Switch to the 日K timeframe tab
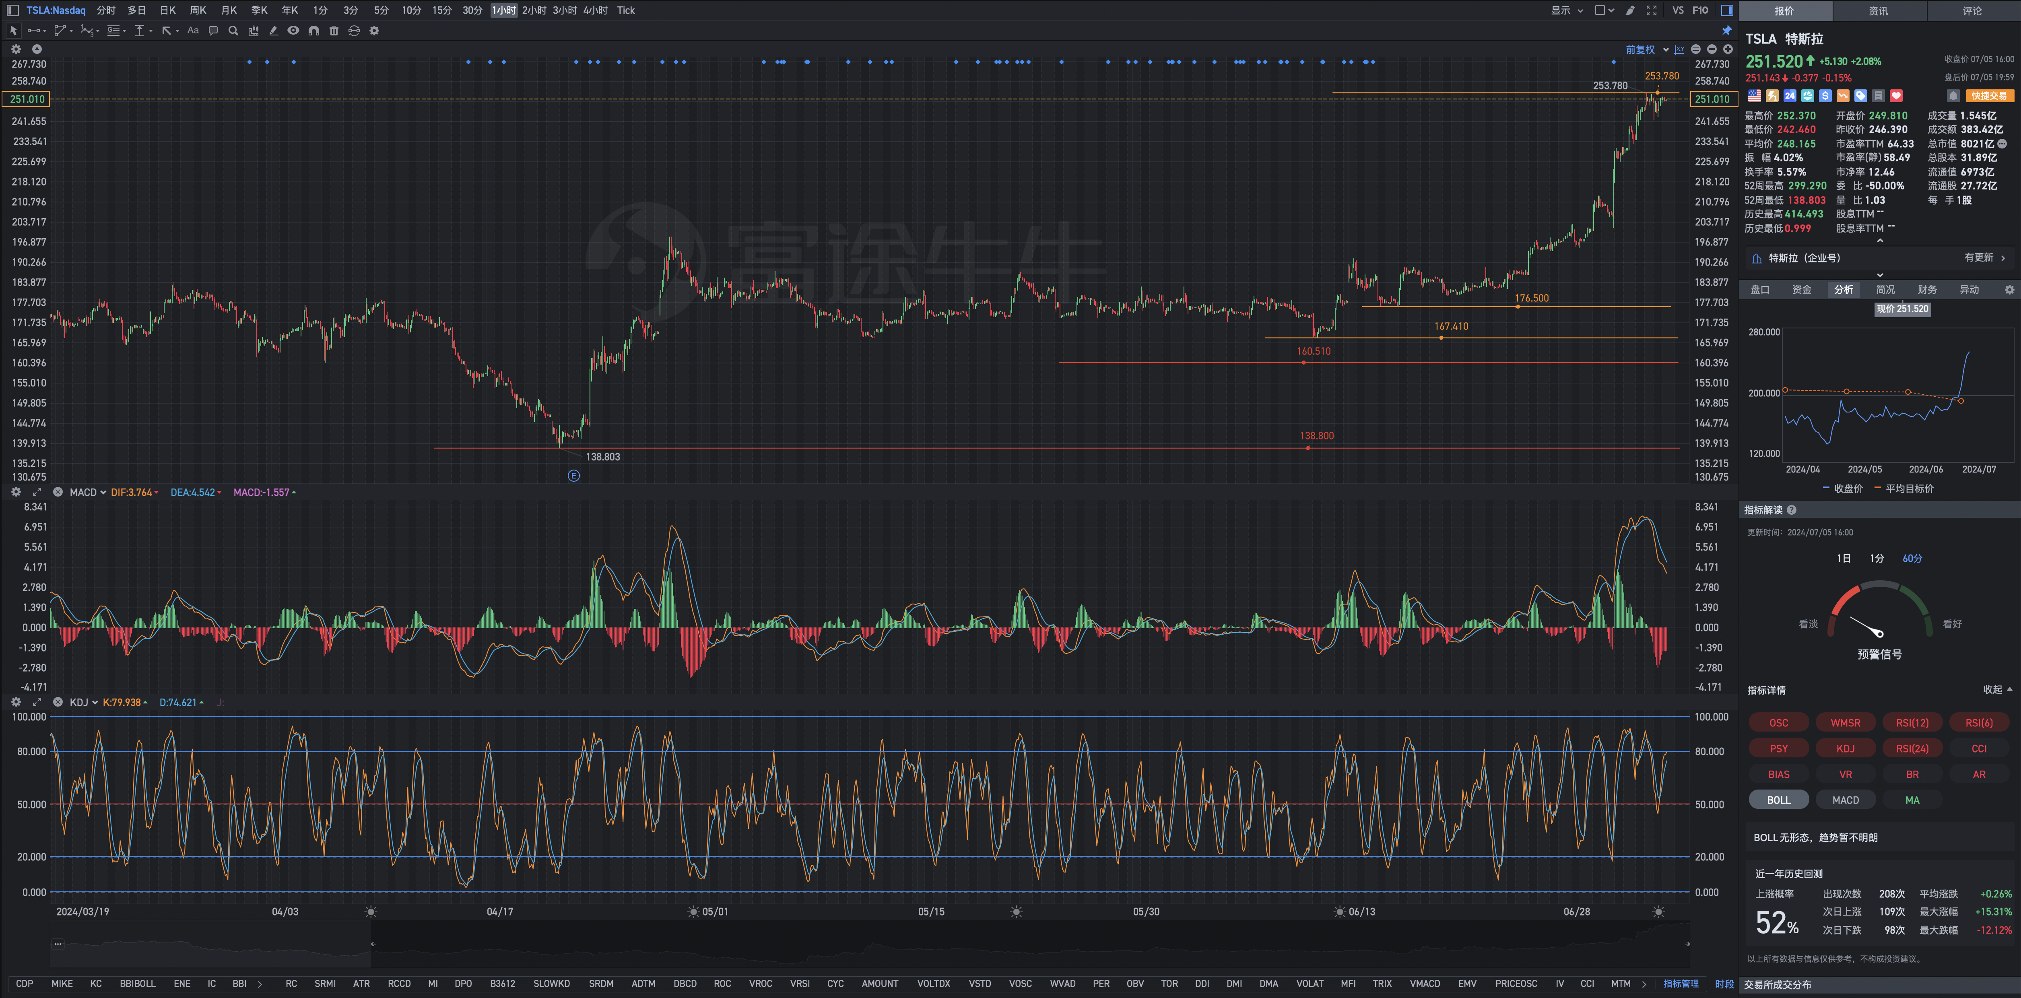 coord(168,10)
